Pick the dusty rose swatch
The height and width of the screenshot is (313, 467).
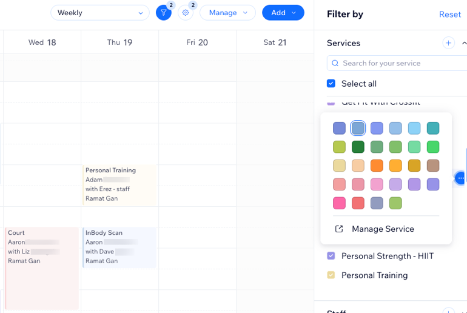pos(358,184)
